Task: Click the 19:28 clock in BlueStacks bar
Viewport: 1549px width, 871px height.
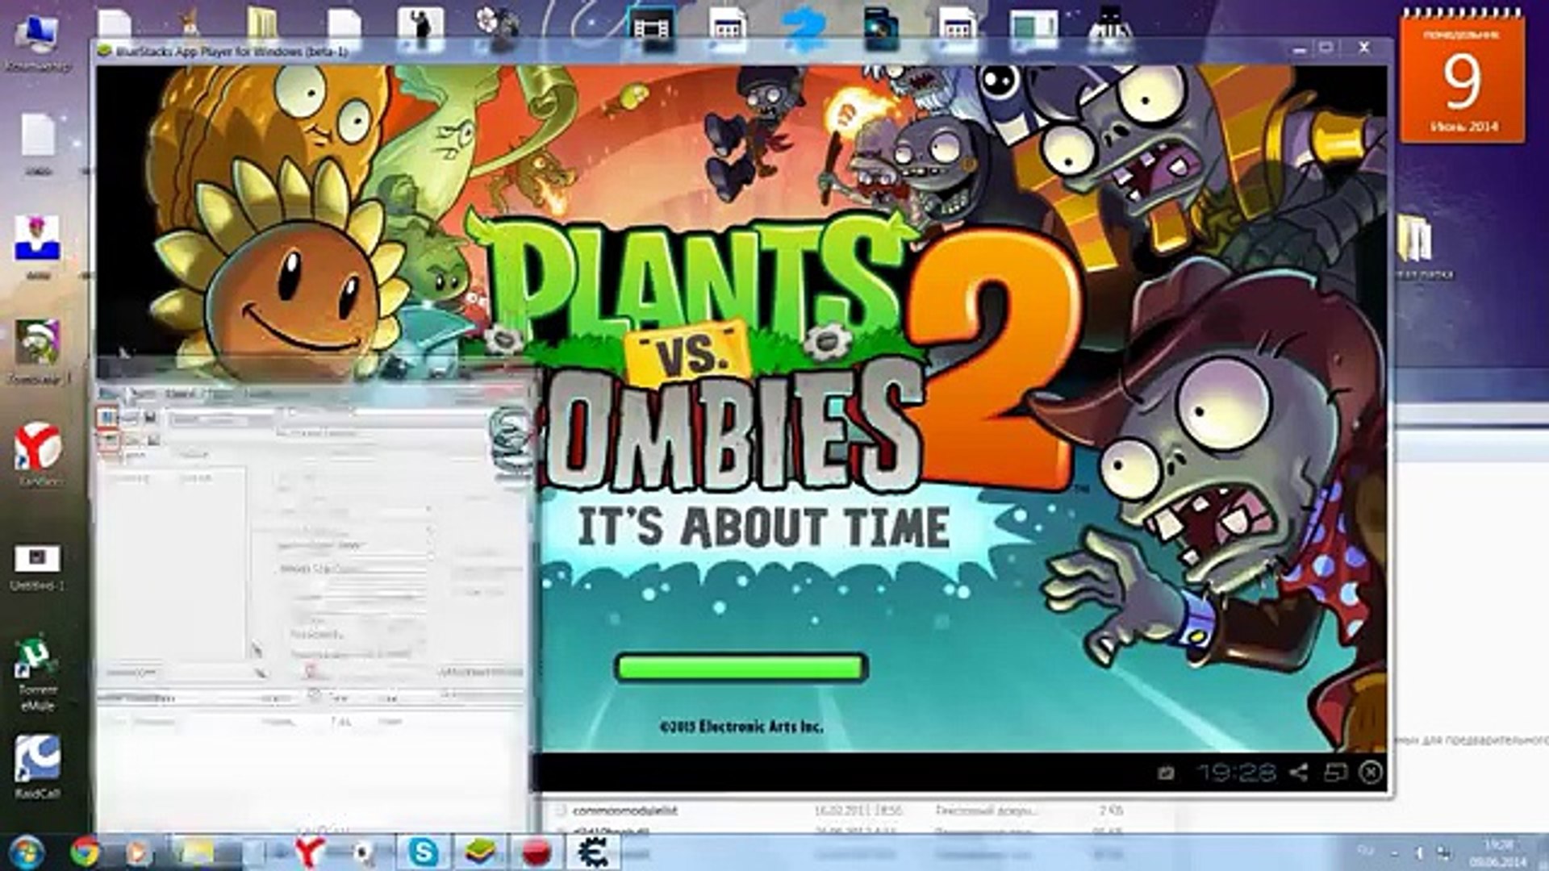Action: coord(1235,773)
